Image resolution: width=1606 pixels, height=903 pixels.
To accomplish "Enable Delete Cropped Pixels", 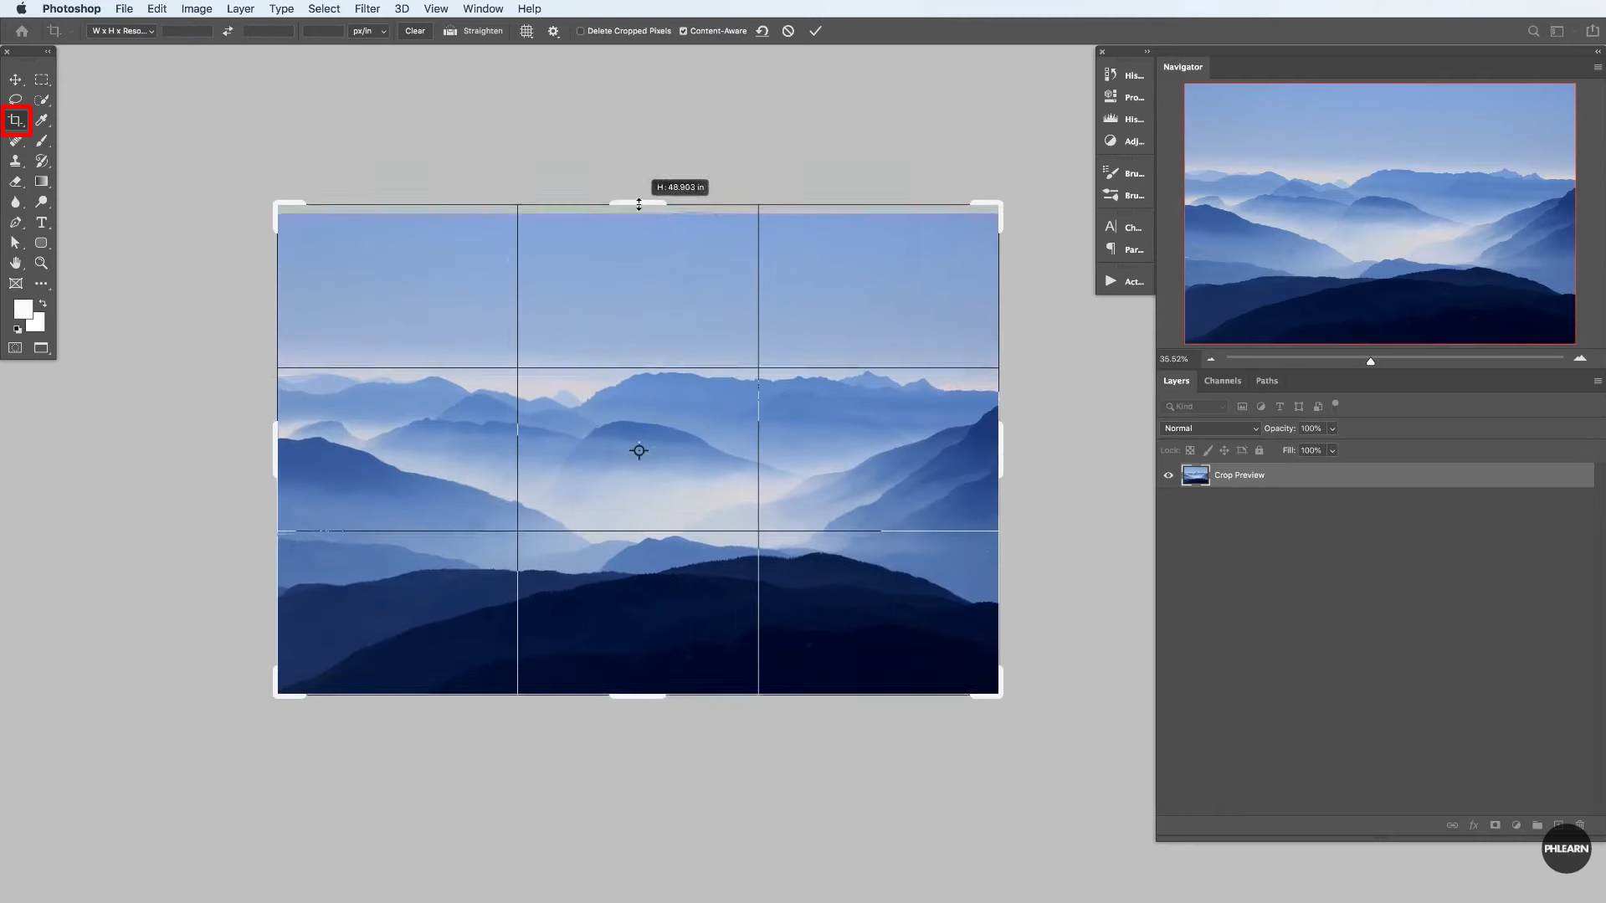I will click(579, 31).
